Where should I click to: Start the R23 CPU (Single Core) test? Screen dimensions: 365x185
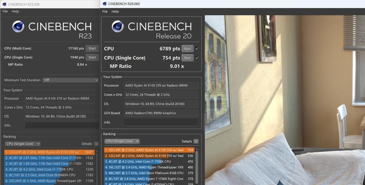(x=92, y=57)
